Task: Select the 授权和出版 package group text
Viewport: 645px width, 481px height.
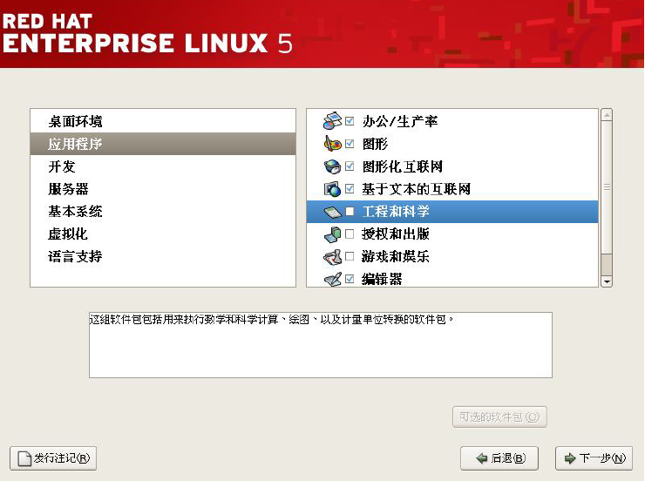Action: coord(396,234)
